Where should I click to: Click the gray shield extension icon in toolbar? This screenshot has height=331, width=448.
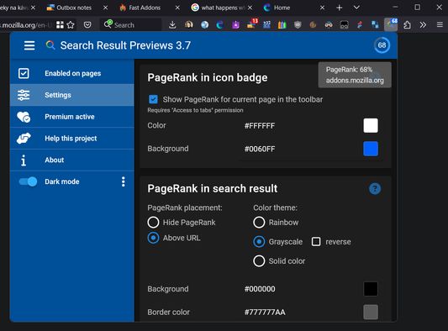(x=298, y=25)
